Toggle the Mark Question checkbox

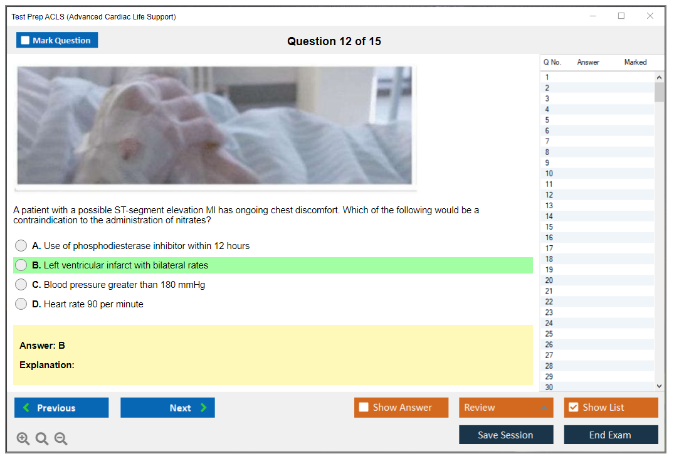coord(26,41)
